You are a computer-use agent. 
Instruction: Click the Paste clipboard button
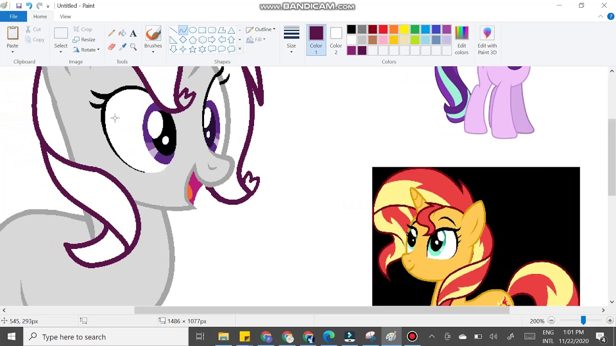coord(13,34)
